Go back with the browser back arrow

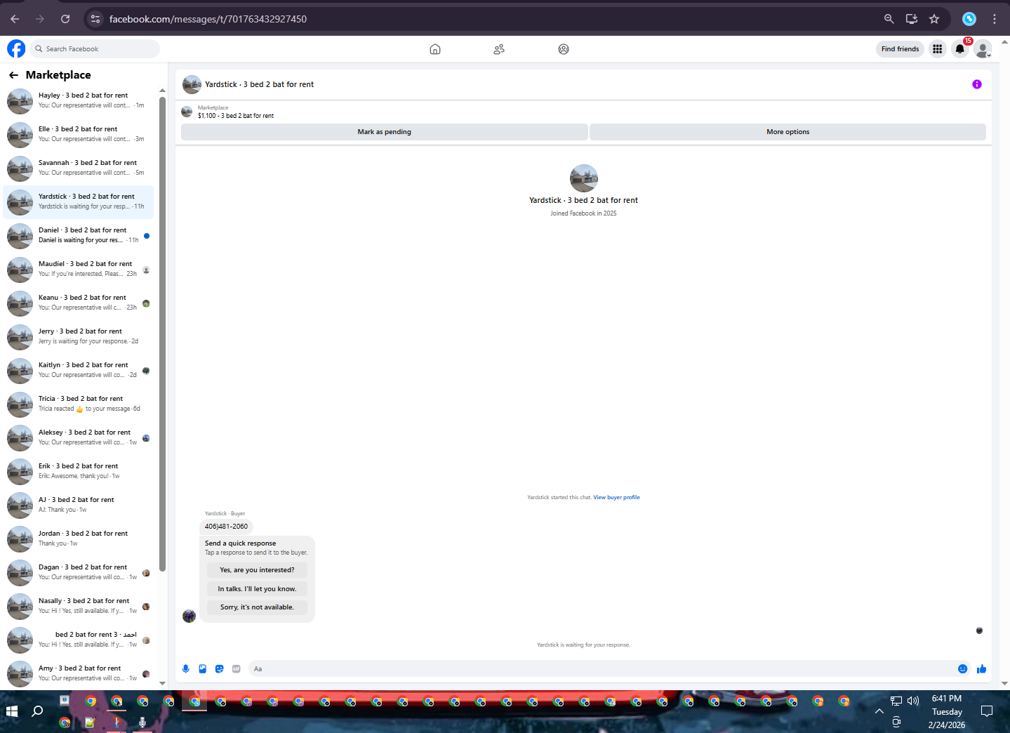coord(15,19)
